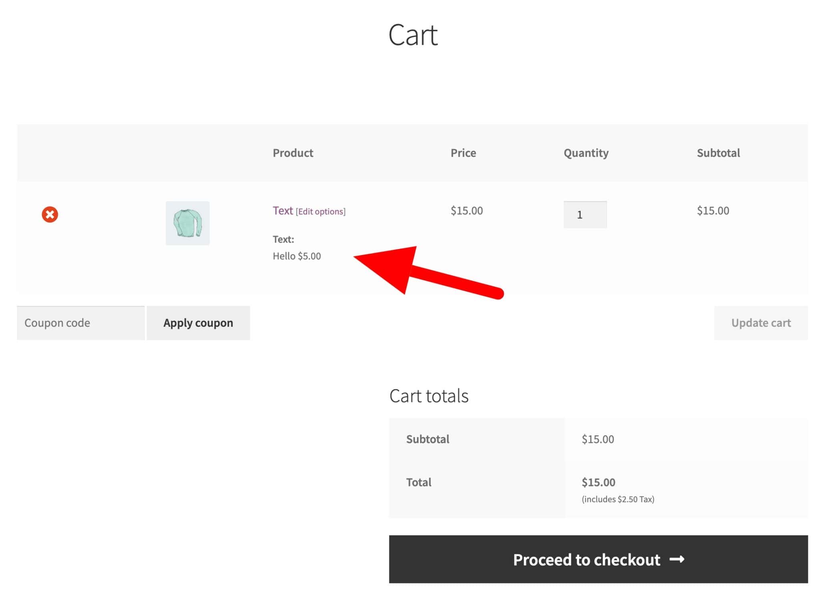The height and width of the screenshot is (597, 820).
Task: Open the Text product link
Action: [x=283, y=211]
